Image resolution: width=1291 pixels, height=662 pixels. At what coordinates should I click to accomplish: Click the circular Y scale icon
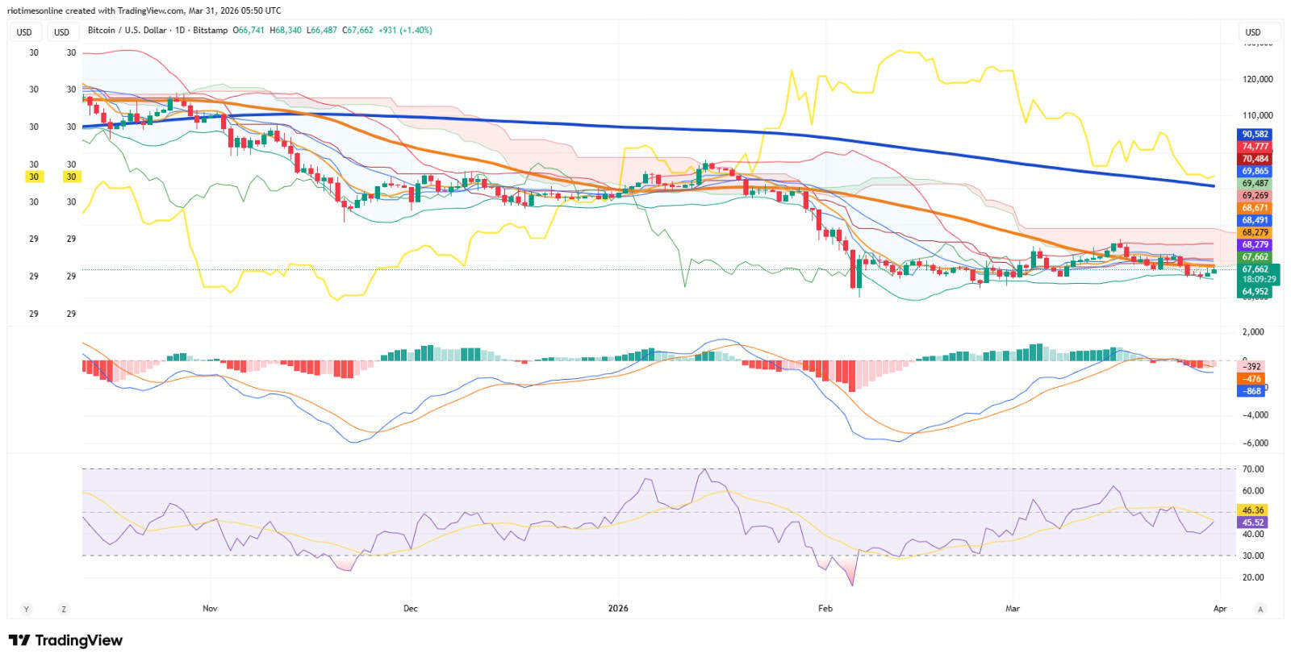pos(26,609)
